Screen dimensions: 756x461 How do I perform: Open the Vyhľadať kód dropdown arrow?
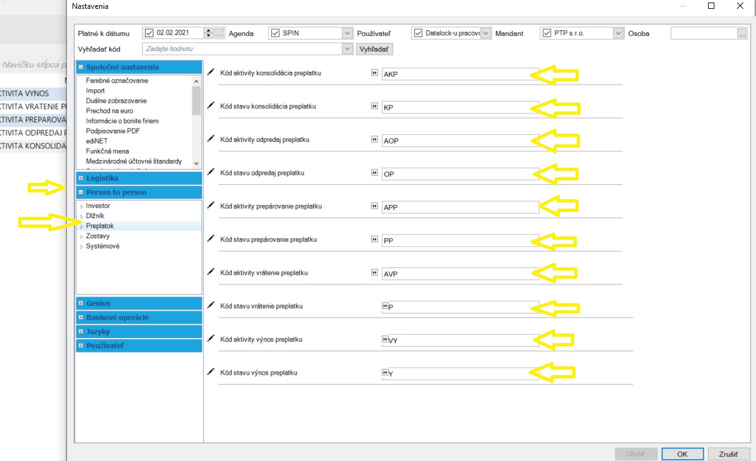tap(347, 49)
